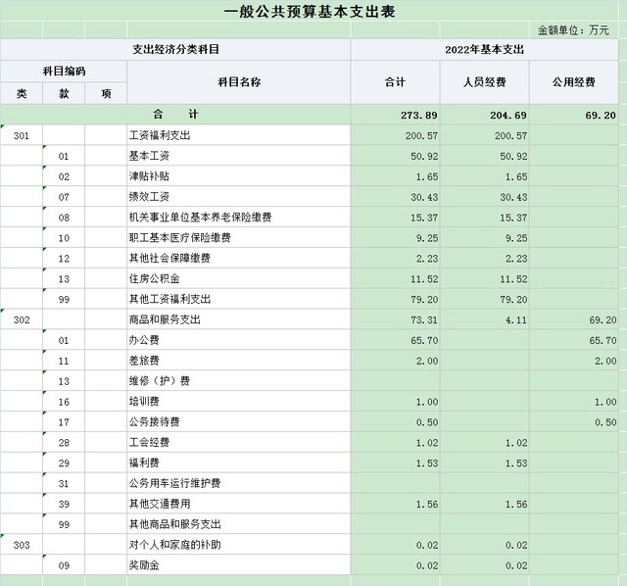
Task: Click the code cell 302
Action: click(x=22, y=319)
